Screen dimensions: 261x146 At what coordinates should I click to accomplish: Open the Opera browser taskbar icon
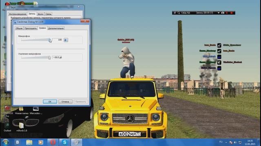[x=53, y=142]
